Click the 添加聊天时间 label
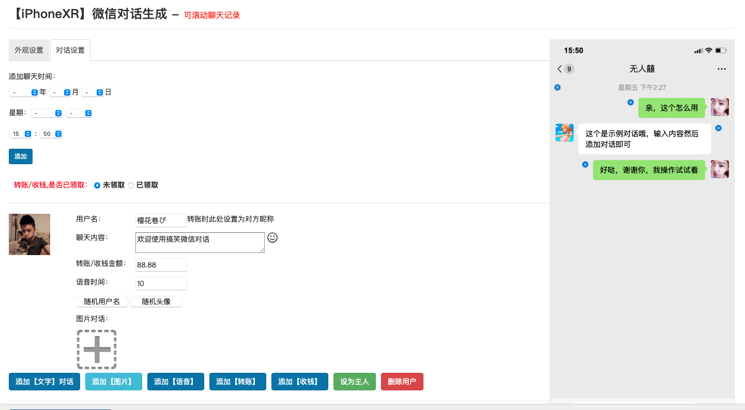This screenshot has width=745, height=410. point(32,76)
